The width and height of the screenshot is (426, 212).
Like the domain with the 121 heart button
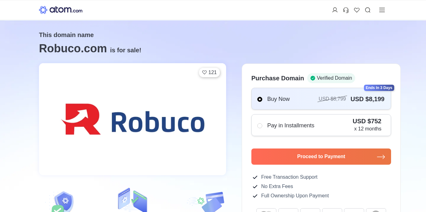tap(209, 73)
